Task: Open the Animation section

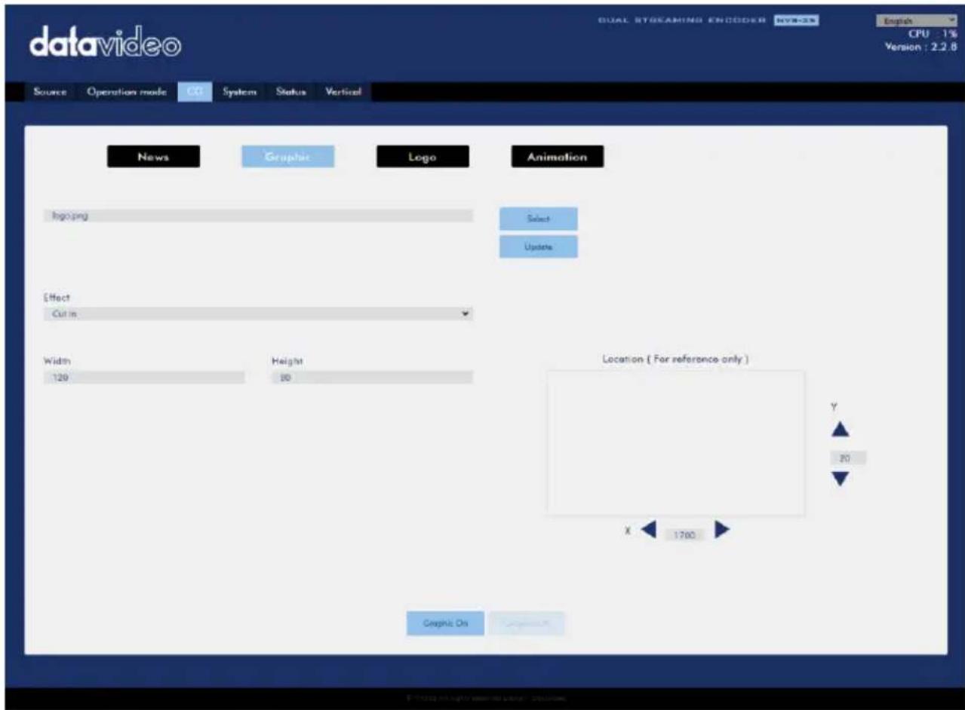Action: (x=557, y=157)
